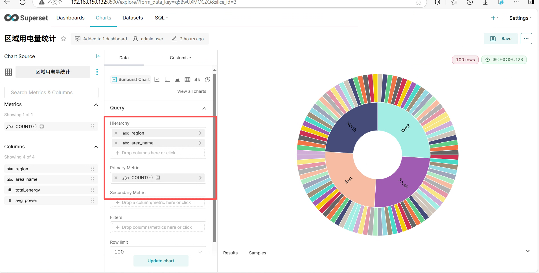Open the Row limit dropdown

pyautogui.click(x=158, y=252)
